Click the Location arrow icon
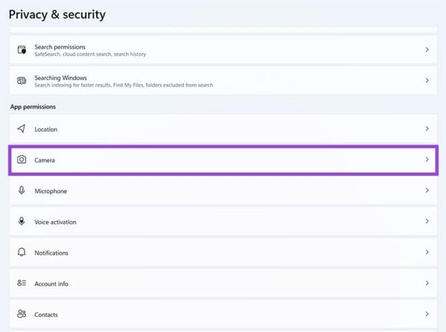The width and height of the screenshot is (446, 332). (21, 128)
